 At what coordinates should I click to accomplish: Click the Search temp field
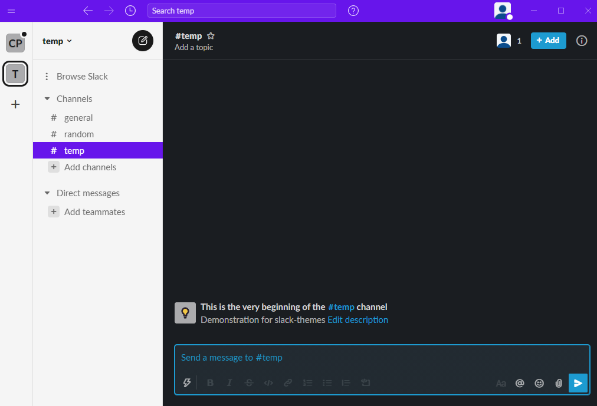(x=242, y=11)
